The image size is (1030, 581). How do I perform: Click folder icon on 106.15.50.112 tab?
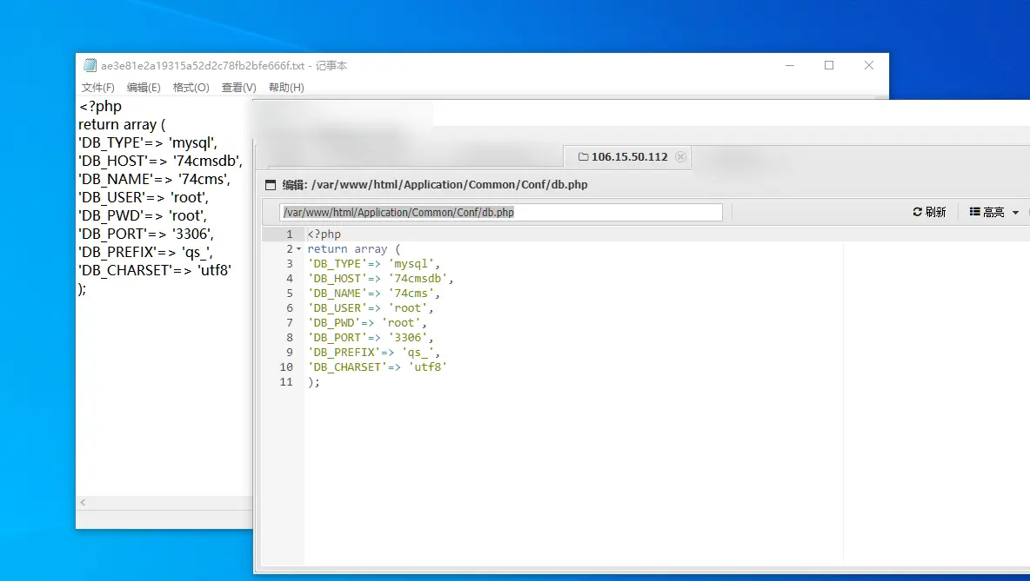tap(583, 156)
